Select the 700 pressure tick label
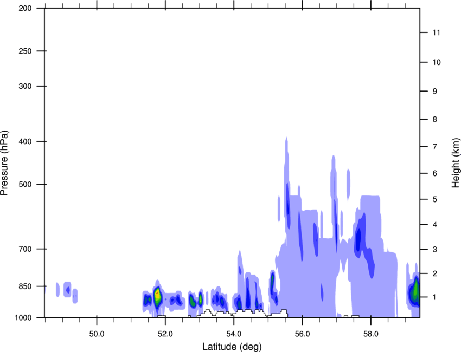The image size is (461, 352). point(25,249)
